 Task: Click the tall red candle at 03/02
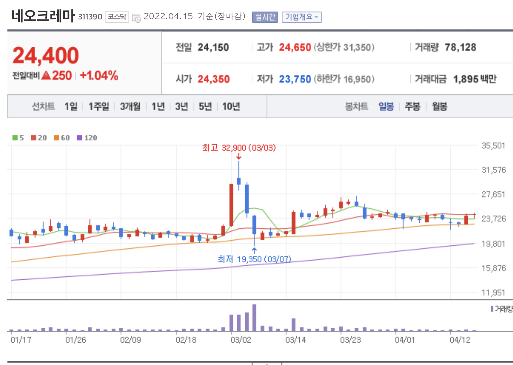(x=231, y=205)
